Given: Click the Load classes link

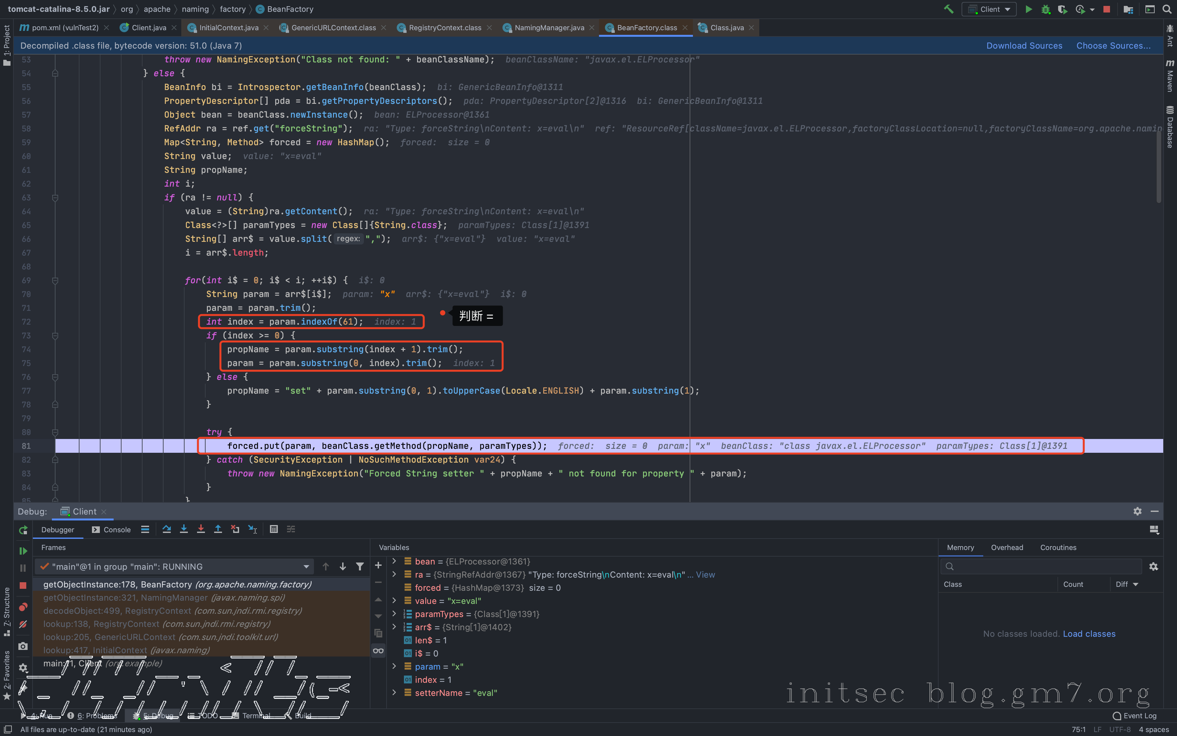Looking at the screenshot, I should (x=1089, y=634).
